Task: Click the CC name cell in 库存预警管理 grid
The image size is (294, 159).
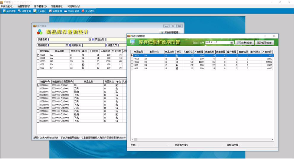Action: 154,62
